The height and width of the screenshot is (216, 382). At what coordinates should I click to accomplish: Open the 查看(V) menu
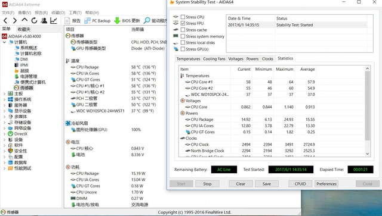point(24,12)
